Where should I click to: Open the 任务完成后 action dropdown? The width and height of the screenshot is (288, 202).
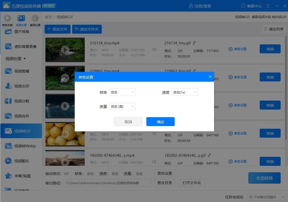click(266, 197)
